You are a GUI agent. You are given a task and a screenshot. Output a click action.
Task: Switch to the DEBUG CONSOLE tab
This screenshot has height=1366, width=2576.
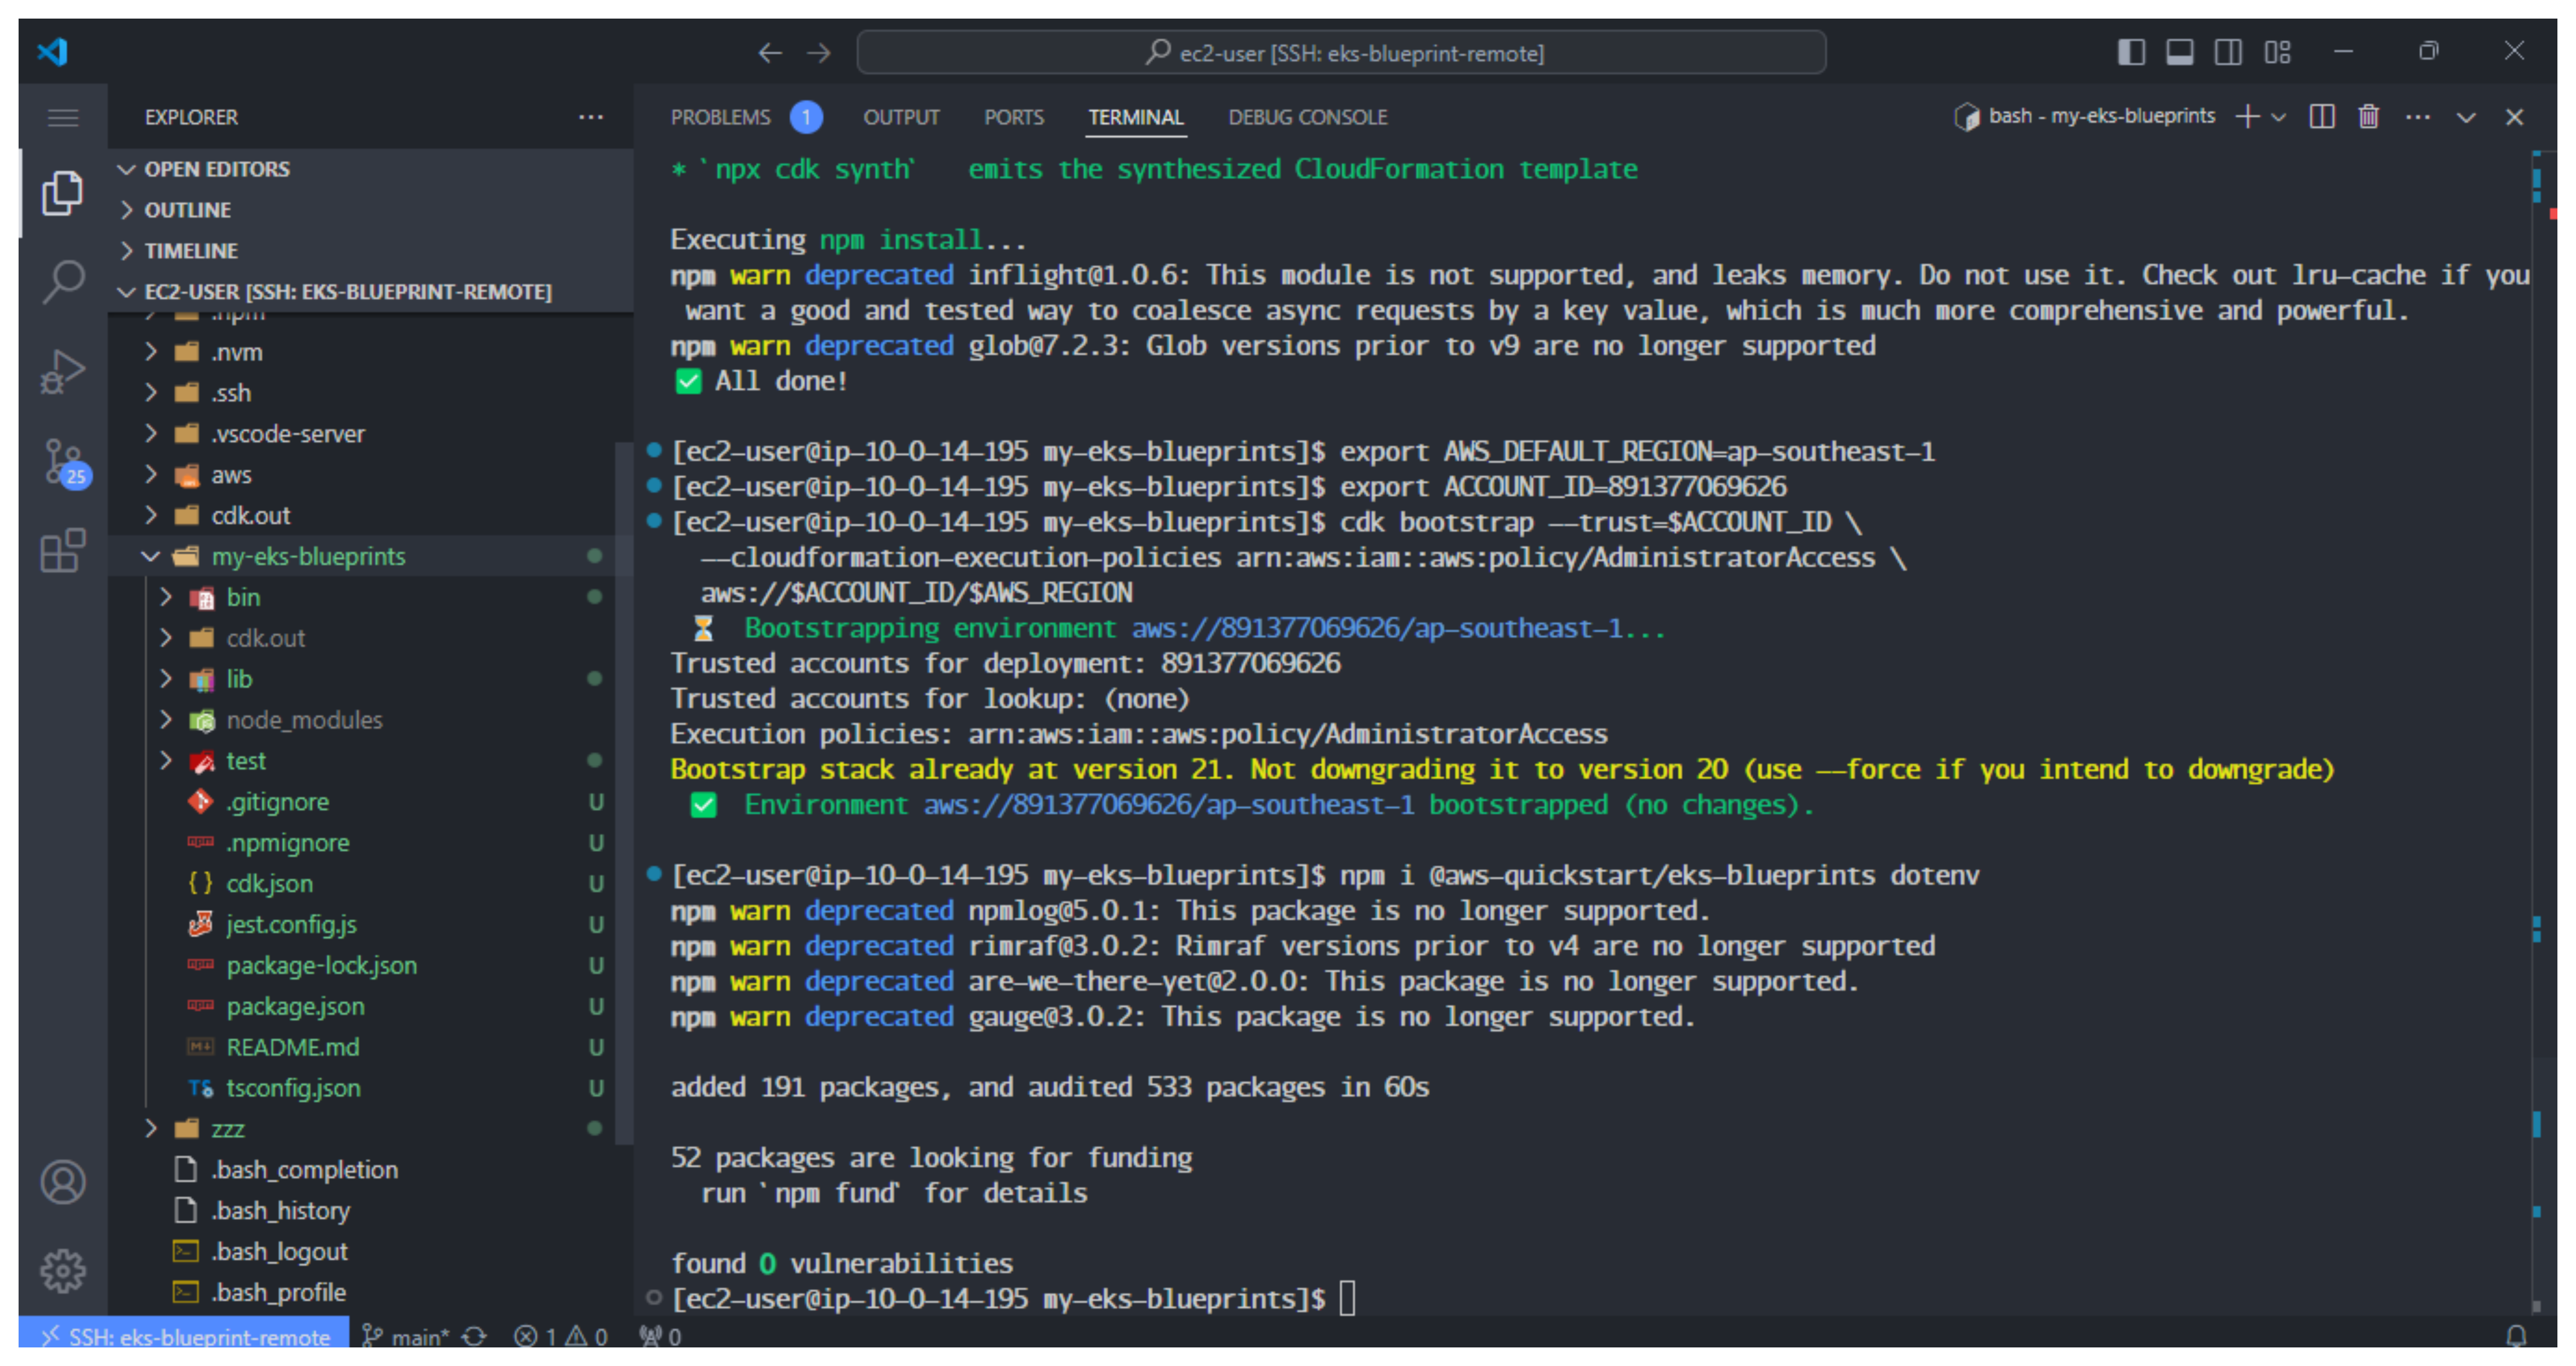pyautogui.click(x=1307, y=117)
